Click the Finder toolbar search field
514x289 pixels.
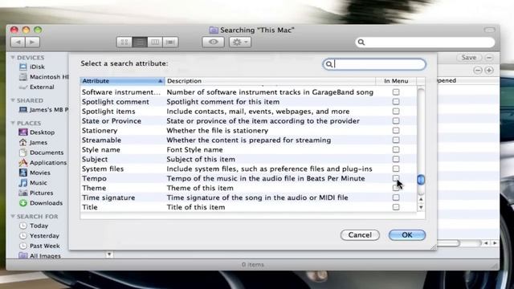coord(425,42)
